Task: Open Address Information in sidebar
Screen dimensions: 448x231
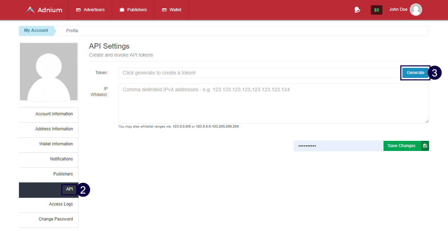Action: coord(54,129)
